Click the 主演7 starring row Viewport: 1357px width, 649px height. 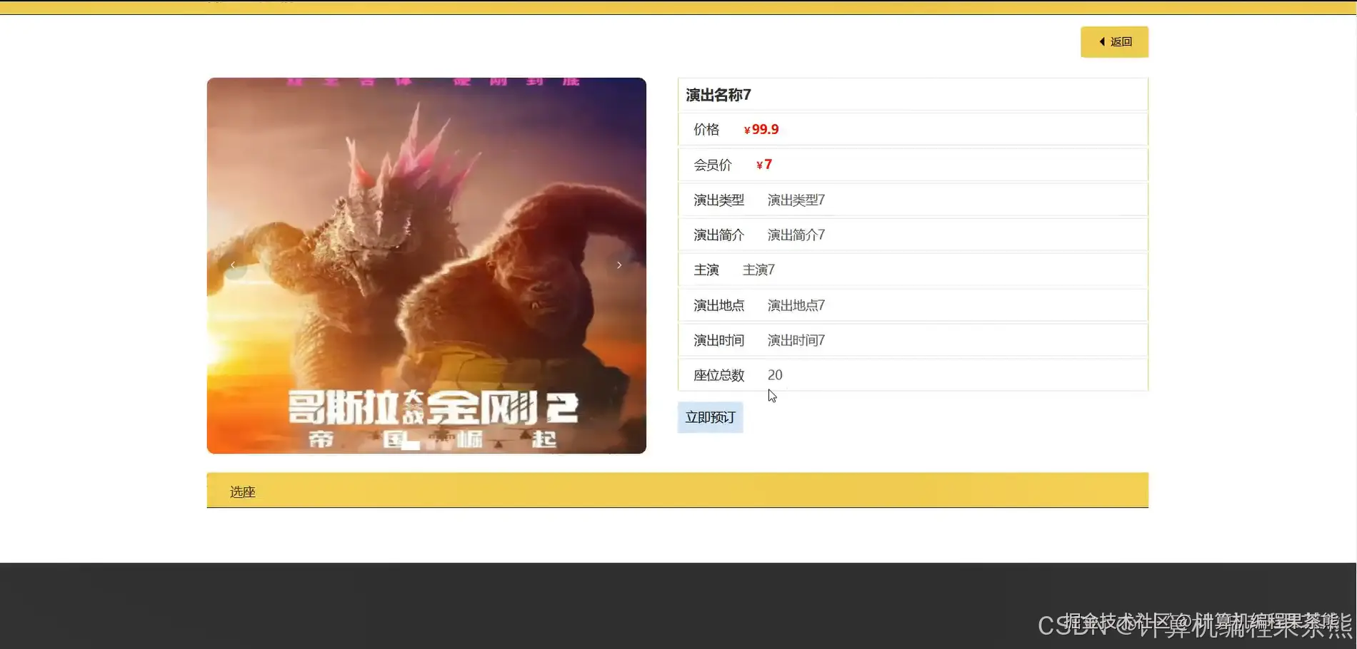(x=758, y=270)
